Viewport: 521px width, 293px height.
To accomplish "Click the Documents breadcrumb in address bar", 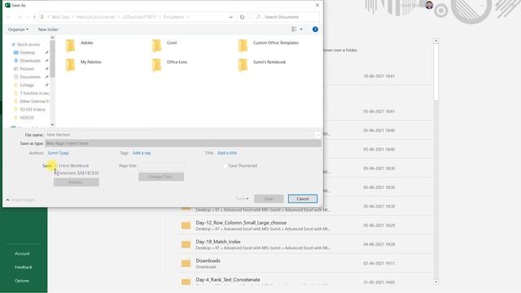I will point(173,17).
